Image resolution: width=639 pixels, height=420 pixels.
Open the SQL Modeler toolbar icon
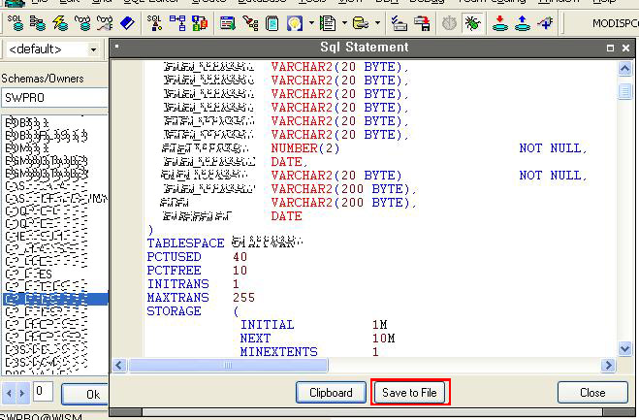pyautogui.click(x=155, y=23)
